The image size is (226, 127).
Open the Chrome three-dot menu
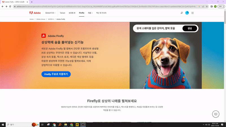pos(223,6)
